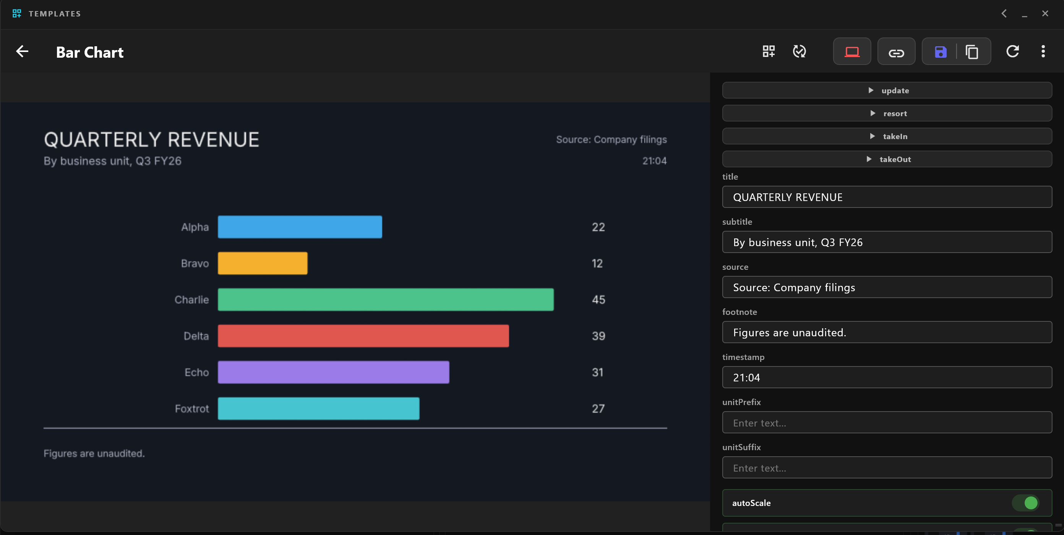The width and height of the screenshot is (1064, 535).
Task: Click the subtitle input field
Action: [887, 242]
